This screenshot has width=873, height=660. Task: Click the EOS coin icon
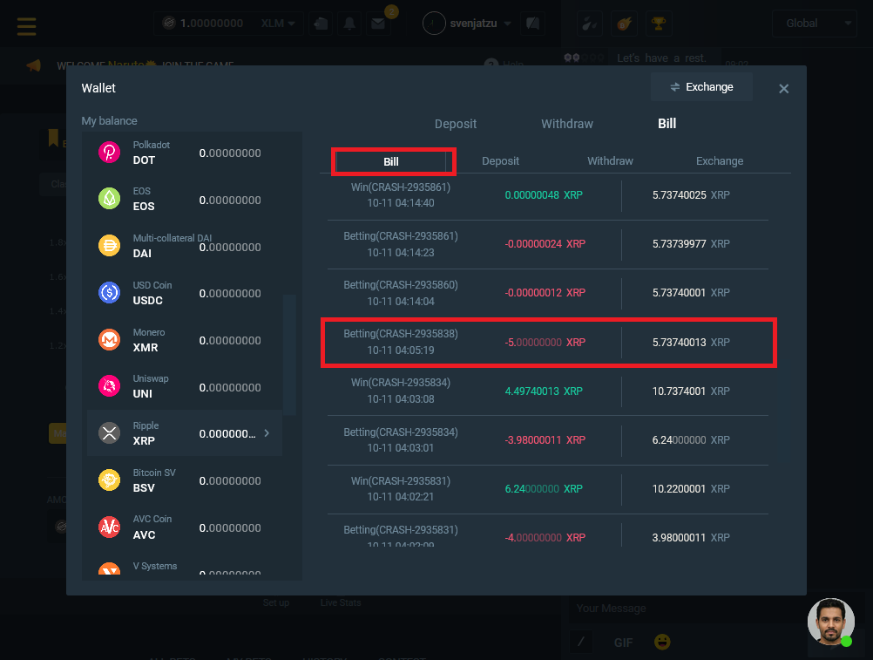pos(109,199)
